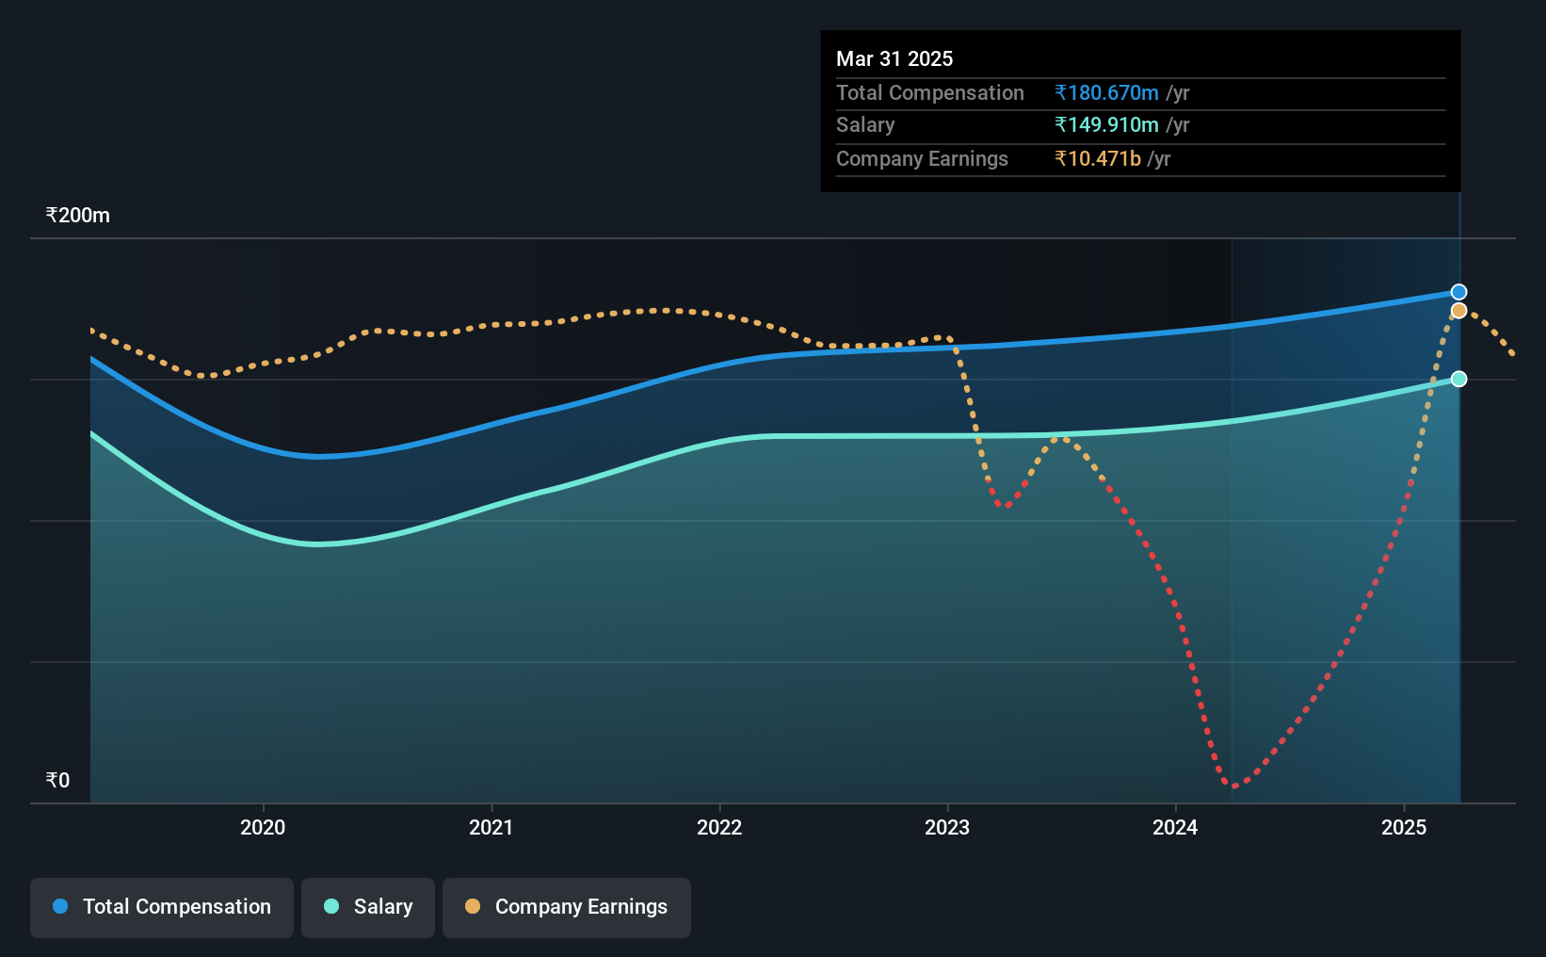The width and height of the screenshot is (1546, 957).
Task: Click the Mar 31 2025 tooltip date
Action: point(894,58)
